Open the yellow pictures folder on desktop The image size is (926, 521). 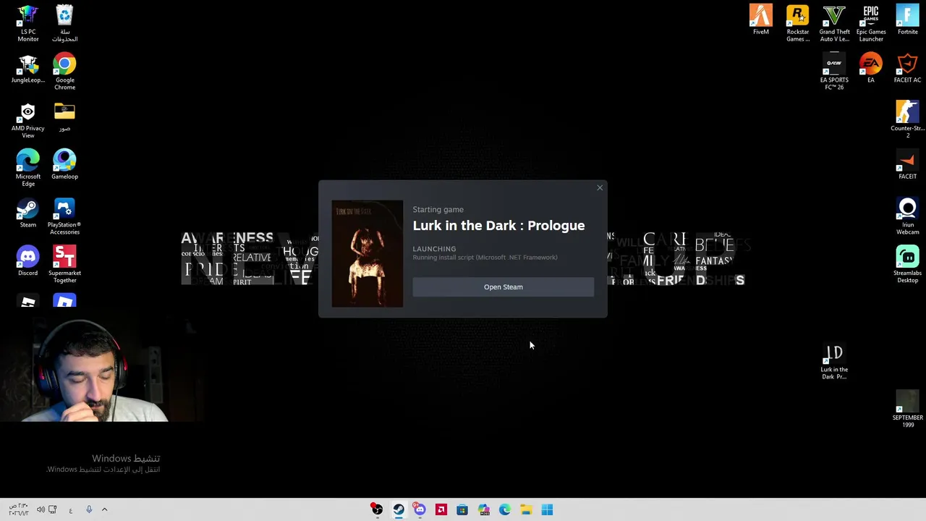(64, 117)
